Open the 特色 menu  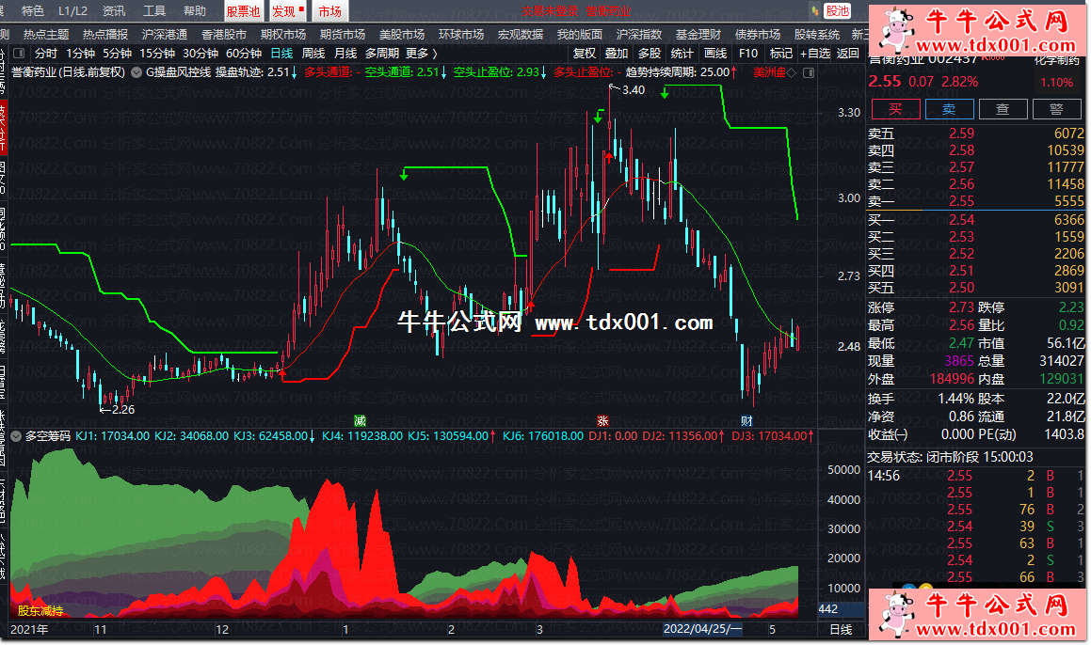tap(32, 11)
